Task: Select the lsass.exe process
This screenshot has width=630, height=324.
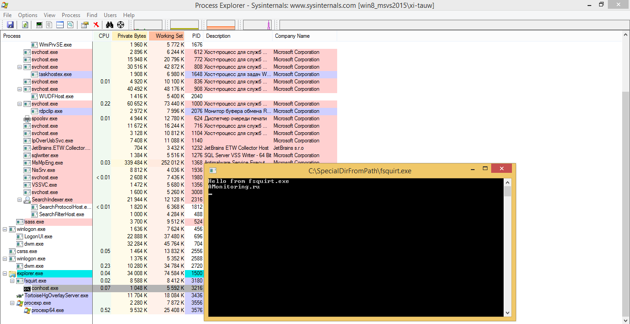Action: (x=34, y=222)
